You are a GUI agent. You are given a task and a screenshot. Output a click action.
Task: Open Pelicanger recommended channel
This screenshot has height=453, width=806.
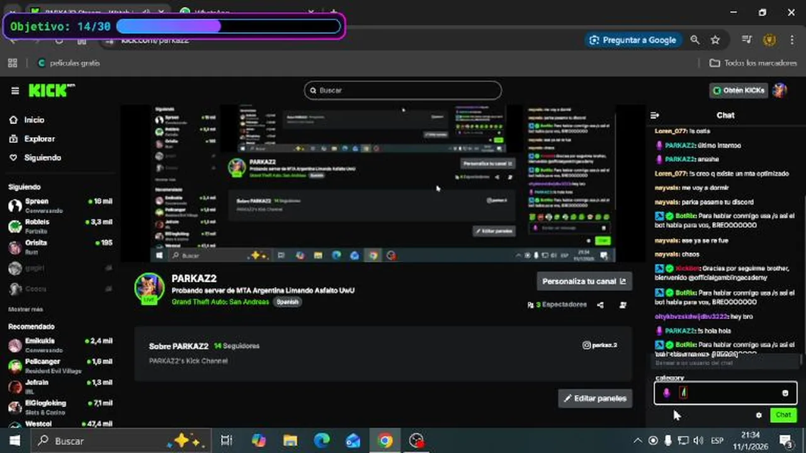tap(60, 366)
